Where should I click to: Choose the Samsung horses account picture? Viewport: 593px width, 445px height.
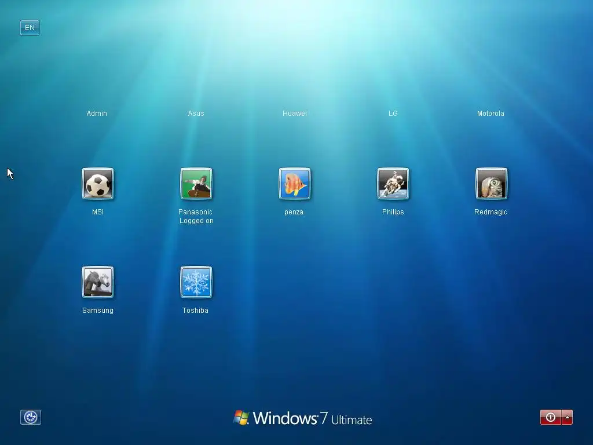(x=97, y=282)
